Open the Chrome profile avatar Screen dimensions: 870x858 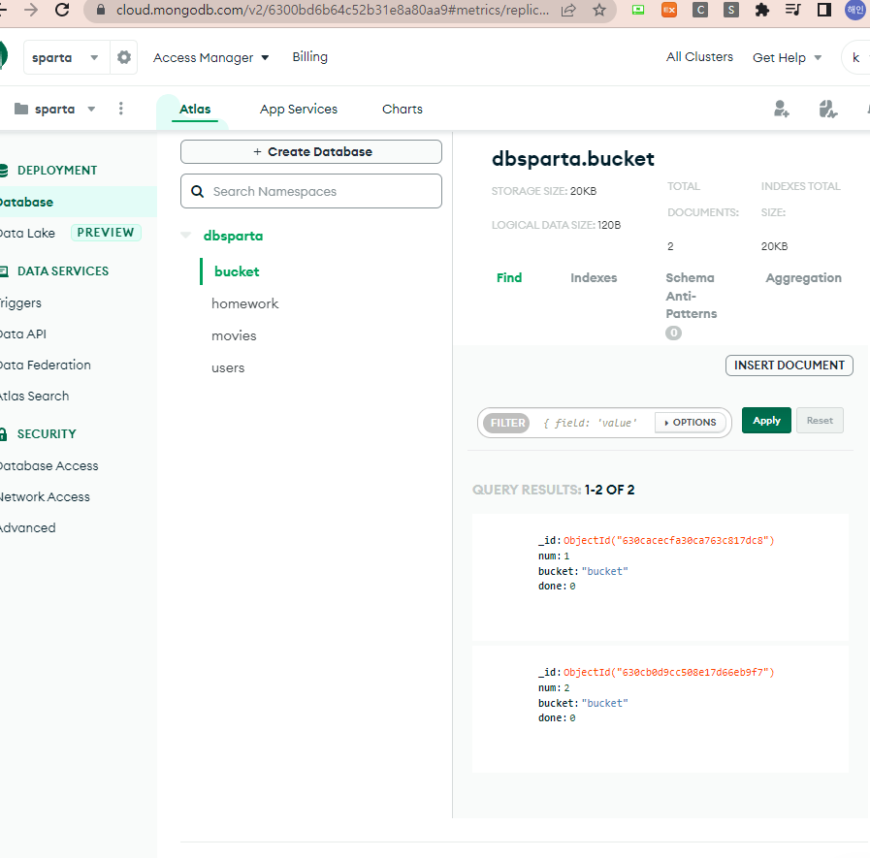coord(855,10)
